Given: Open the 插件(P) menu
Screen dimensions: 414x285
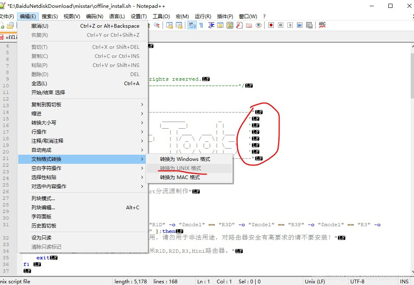Looking at the screenshot, I should coord(225,17).
